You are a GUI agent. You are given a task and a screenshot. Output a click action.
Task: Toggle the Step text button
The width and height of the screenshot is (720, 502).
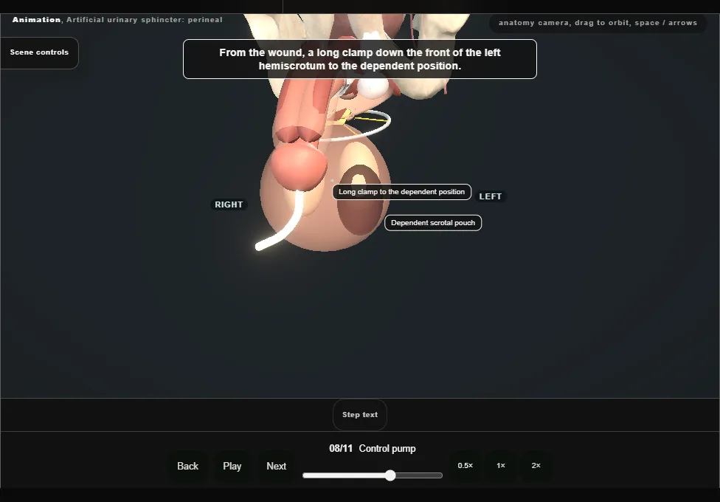[360, 415]
